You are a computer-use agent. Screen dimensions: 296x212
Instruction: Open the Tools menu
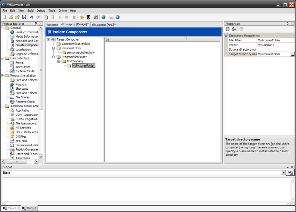coord(52,11)
